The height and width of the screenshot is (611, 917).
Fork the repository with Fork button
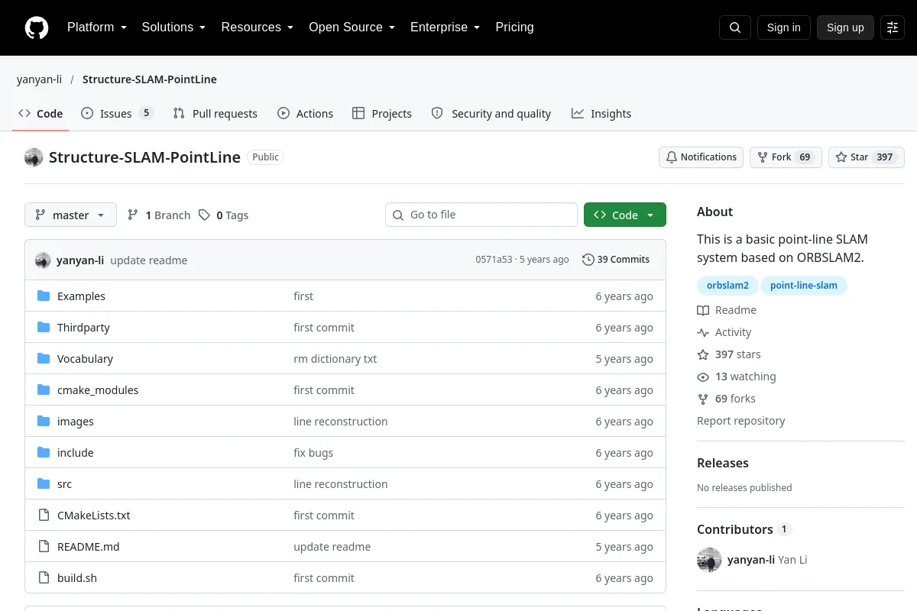point(786,157)
